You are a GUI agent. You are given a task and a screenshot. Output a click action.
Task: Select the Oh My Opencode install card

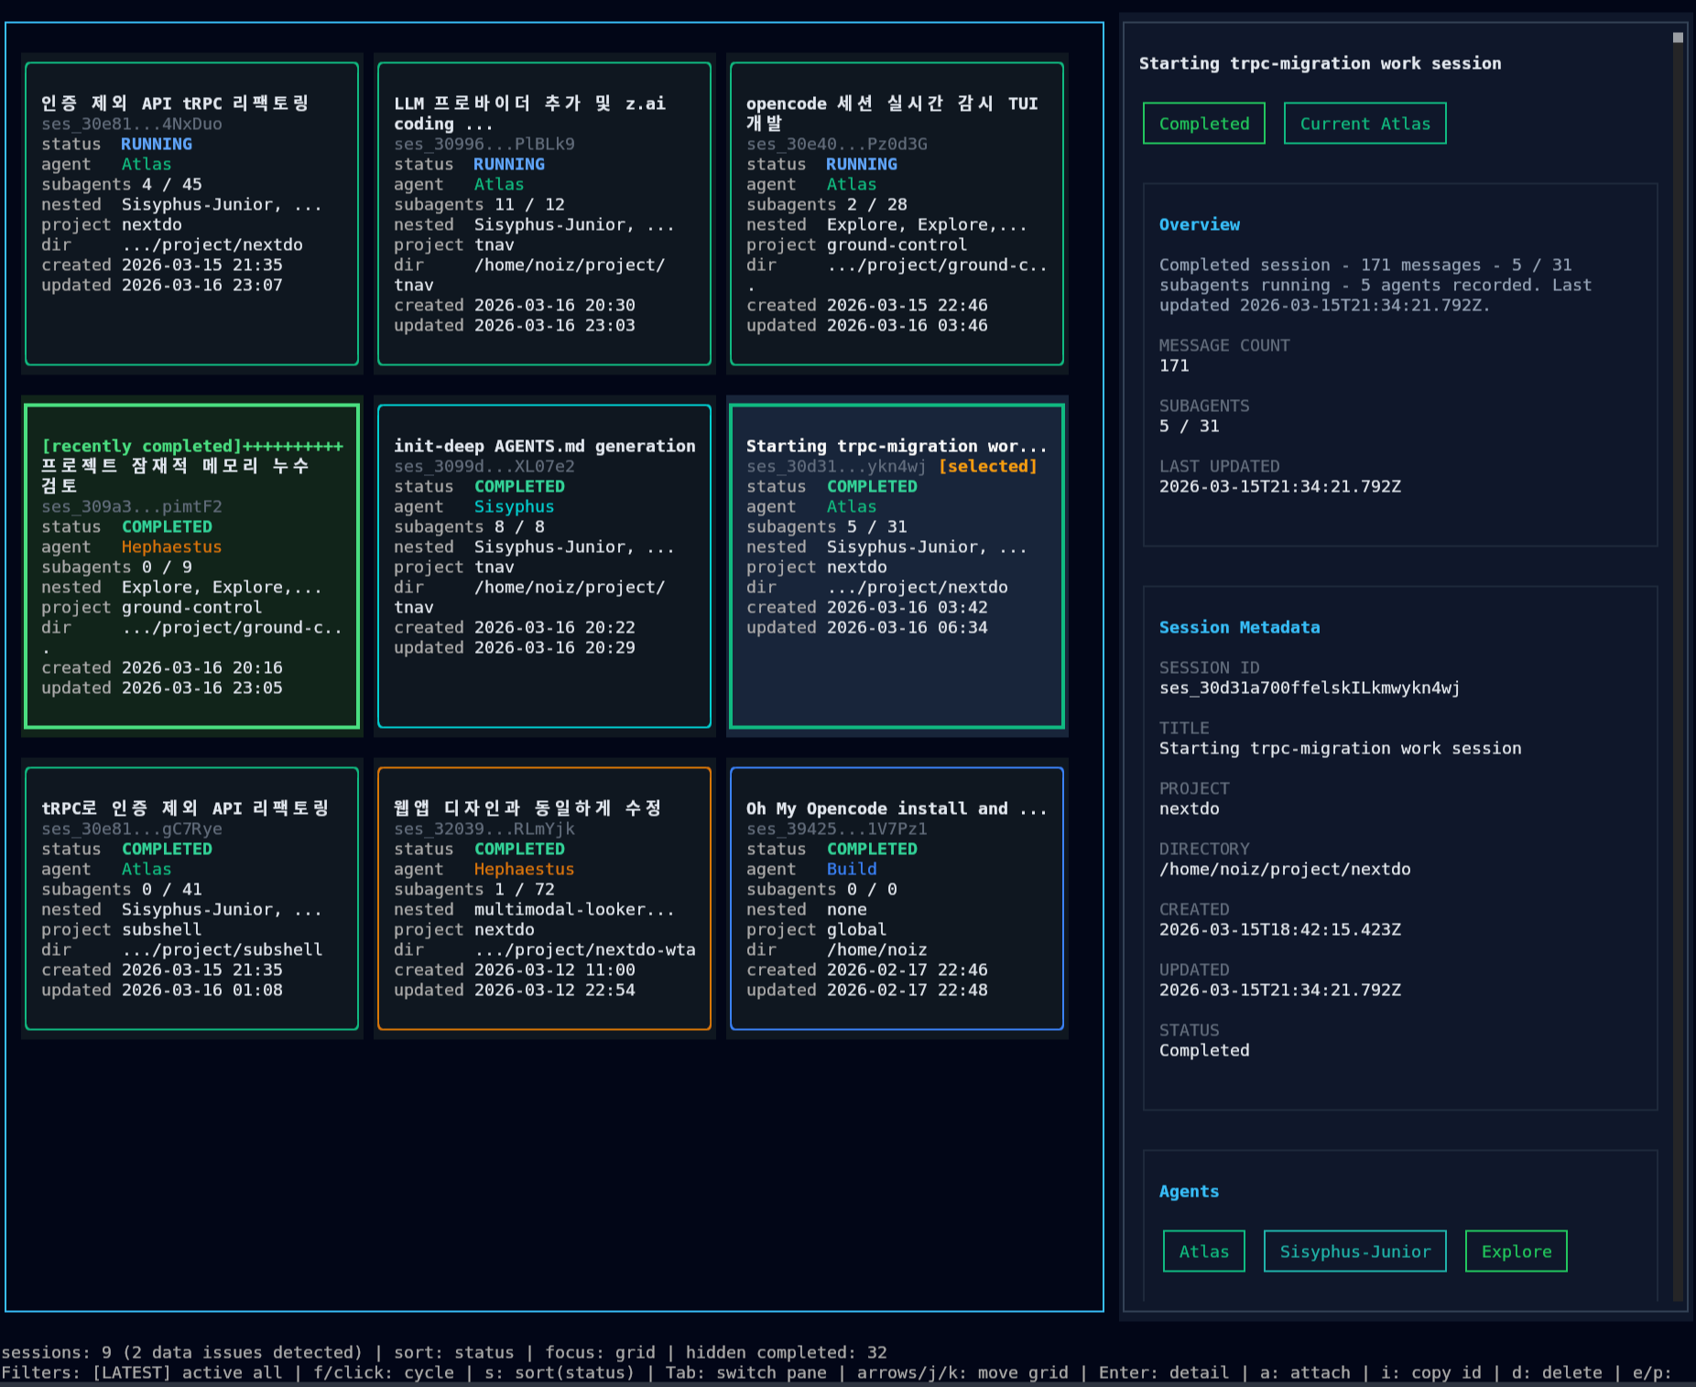click(897, 898)
